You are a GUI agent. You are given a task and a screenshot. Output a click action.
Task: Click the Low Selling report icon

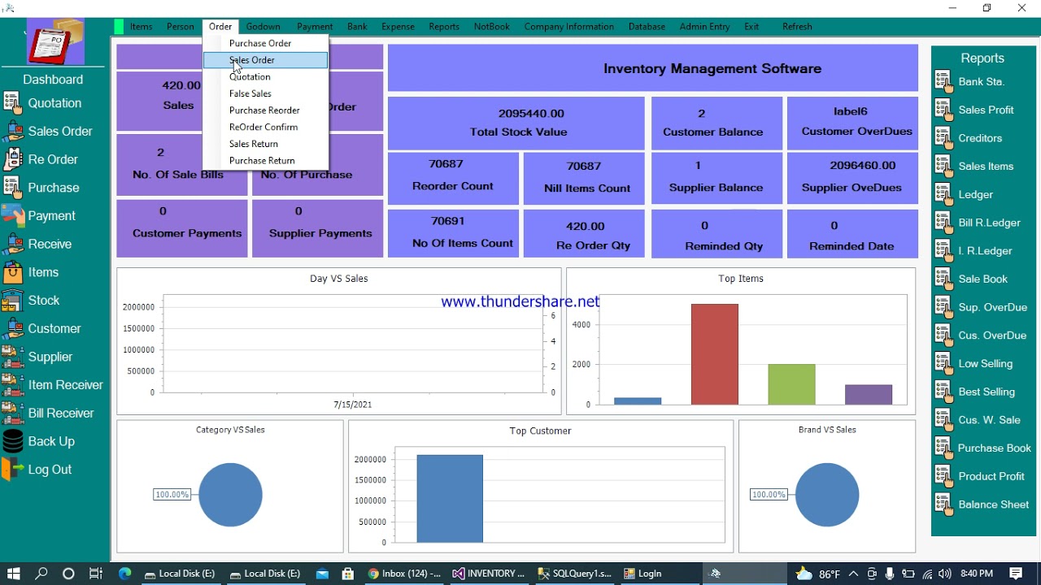point(943,363)
